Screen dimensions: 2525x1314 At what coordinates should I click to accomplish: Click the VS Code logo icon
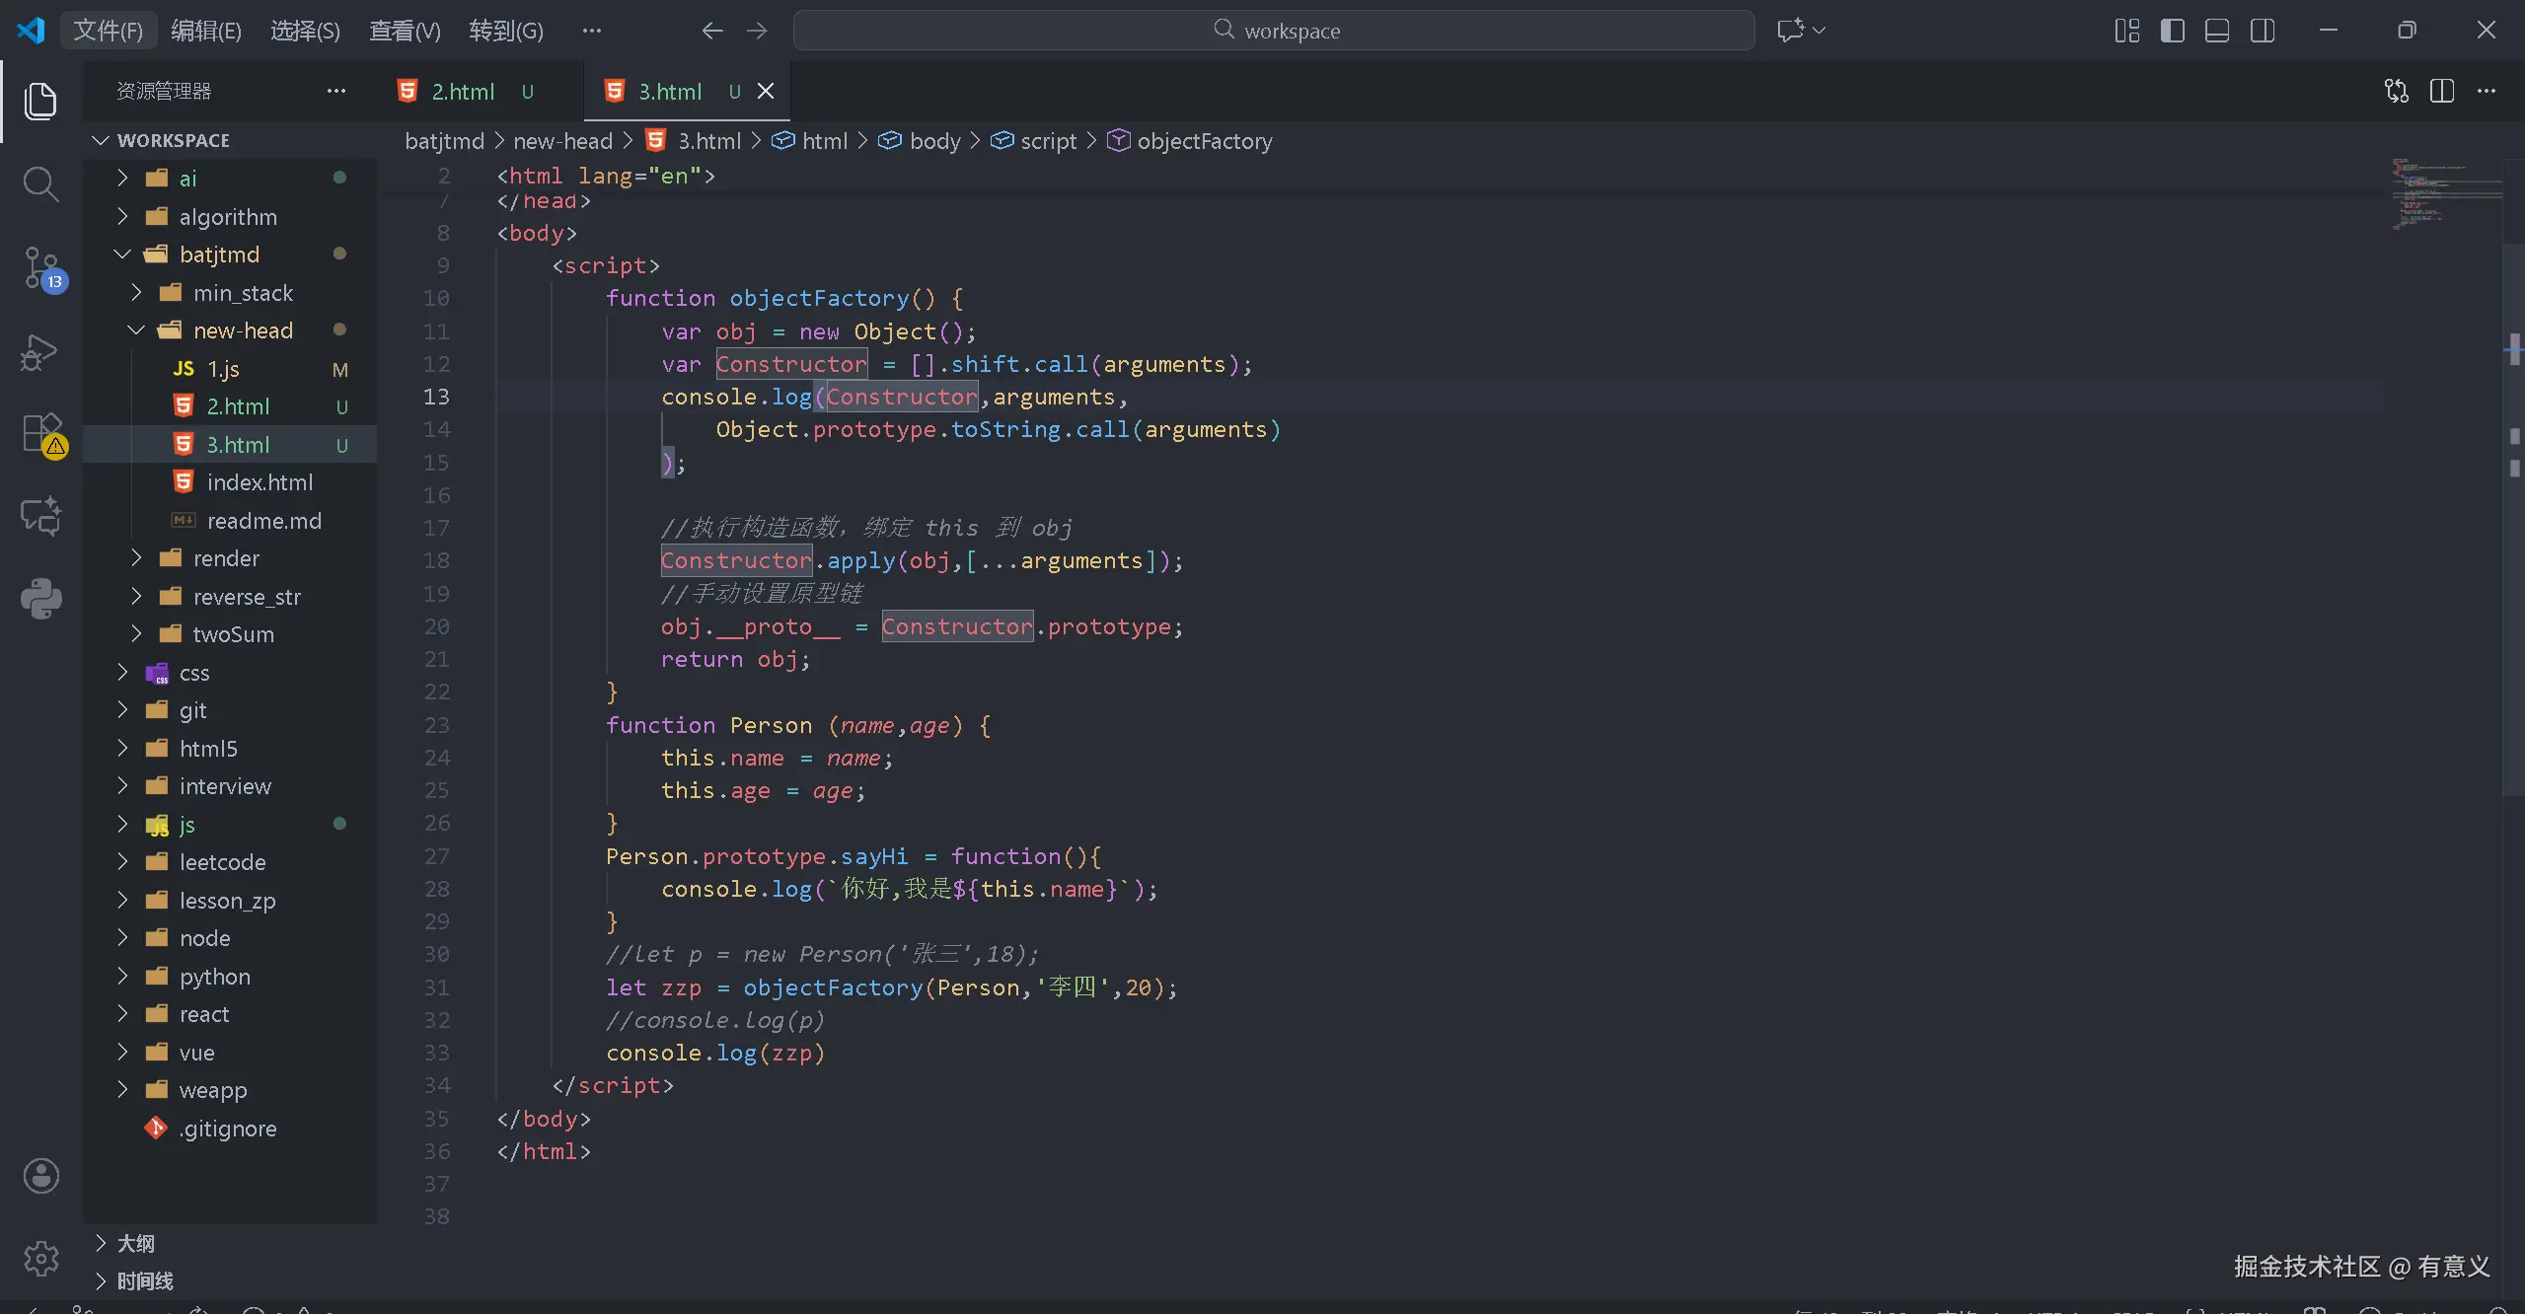[x=32, y=31]
